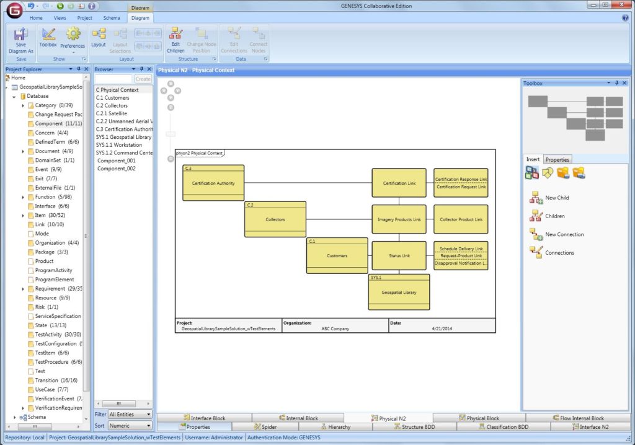Switch to Flow Internal Block tab

(x=578, y=418)
